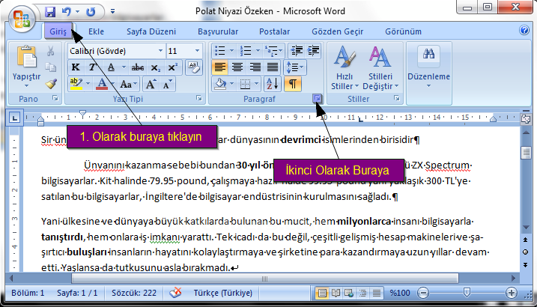This screenshot has height=307, width=537.
Task: Toggle underline formatting
Action: [112, 67]
